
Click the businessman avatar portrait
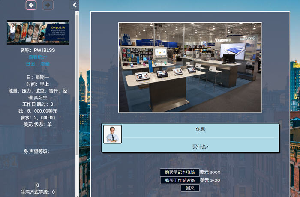(x=113, y=134)
